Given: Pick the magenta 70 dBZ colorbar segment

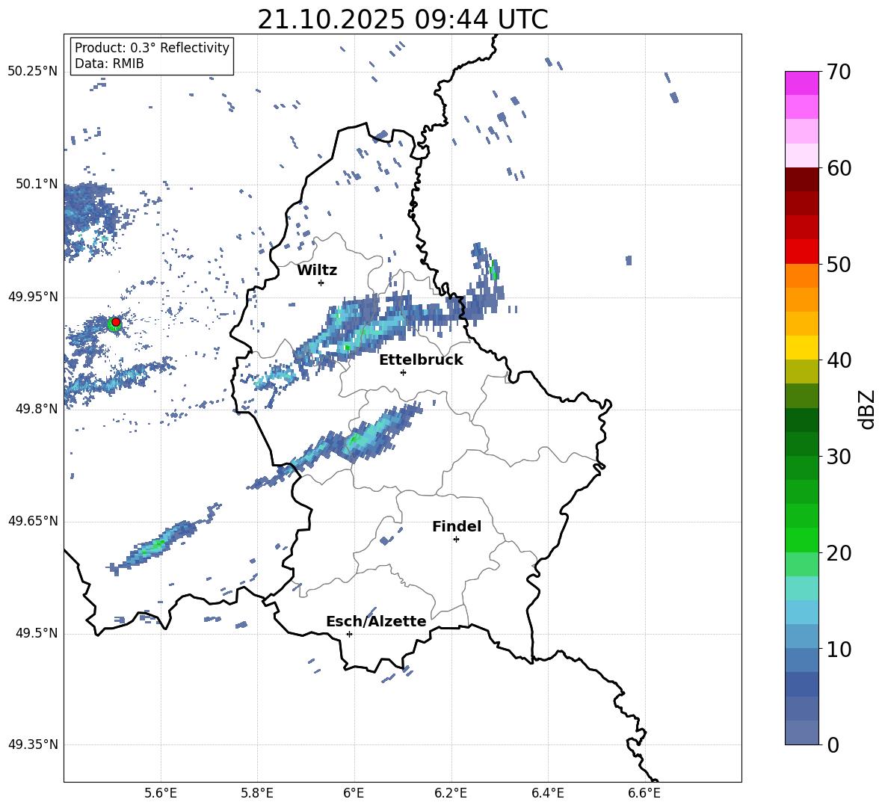Looking at the screenshot, I should [801, 83].
